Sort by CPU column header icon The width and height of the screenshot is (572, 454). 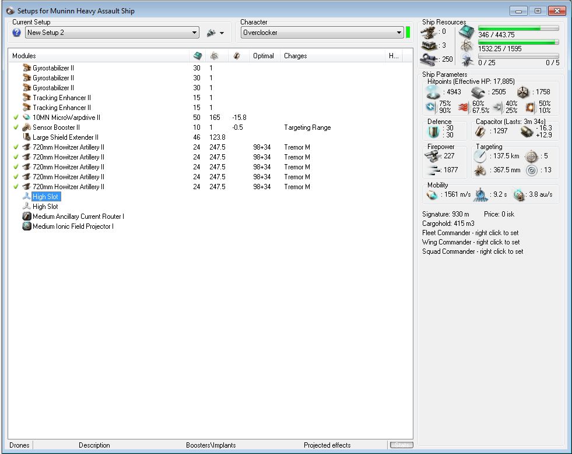coord(197,56)
